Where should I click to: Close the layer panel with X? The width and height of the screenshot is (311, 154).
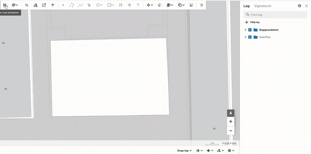[307, 6]
